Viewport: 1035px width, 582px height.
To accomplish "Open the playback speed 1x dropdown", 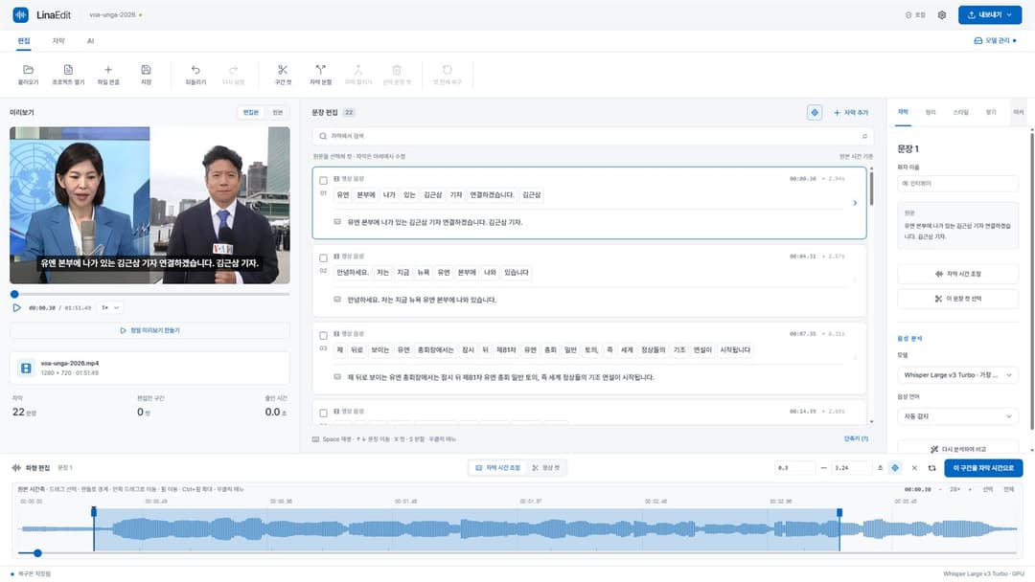I will pyautogui.click(x=110, y=308).
